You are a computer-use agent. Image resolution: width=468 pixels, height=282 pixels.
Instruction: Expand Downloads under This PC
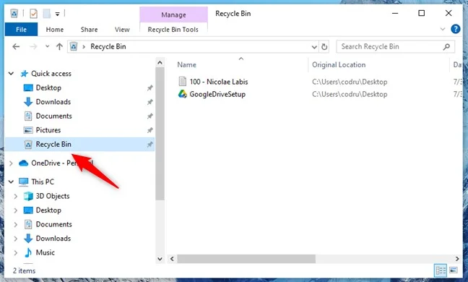15,239
